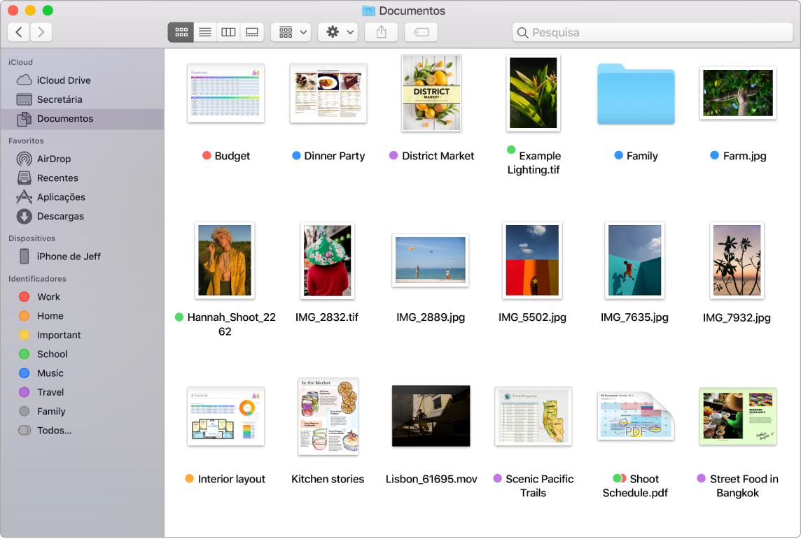The height and width of the screenshot is (539, 801).
Task: Select the icon grid view
Action: click(180, 31)
